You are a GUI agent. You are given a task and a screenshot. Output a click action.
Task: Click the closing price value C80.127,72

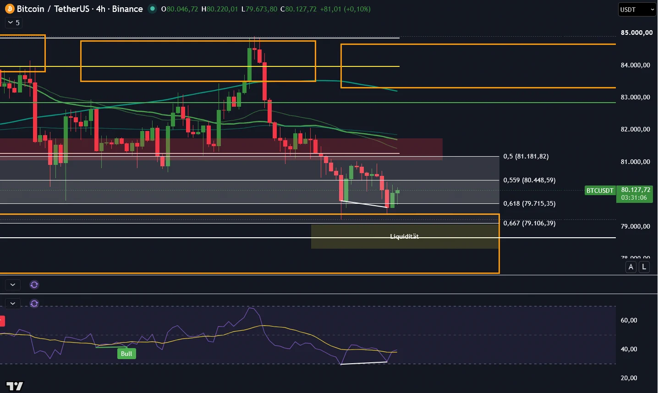pos(298,9)
